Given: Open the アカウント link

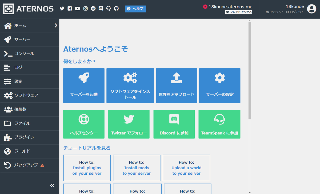Looking at the screenshot, I should pos(275,12).
